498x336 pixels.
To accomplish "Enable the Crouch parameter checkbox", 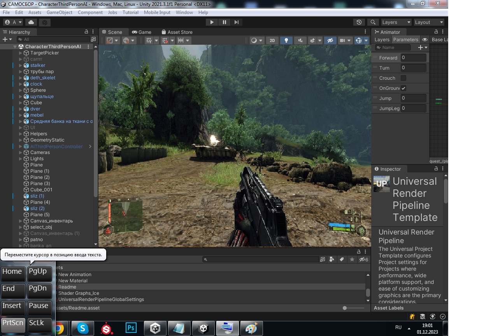I will click(403, 78).
